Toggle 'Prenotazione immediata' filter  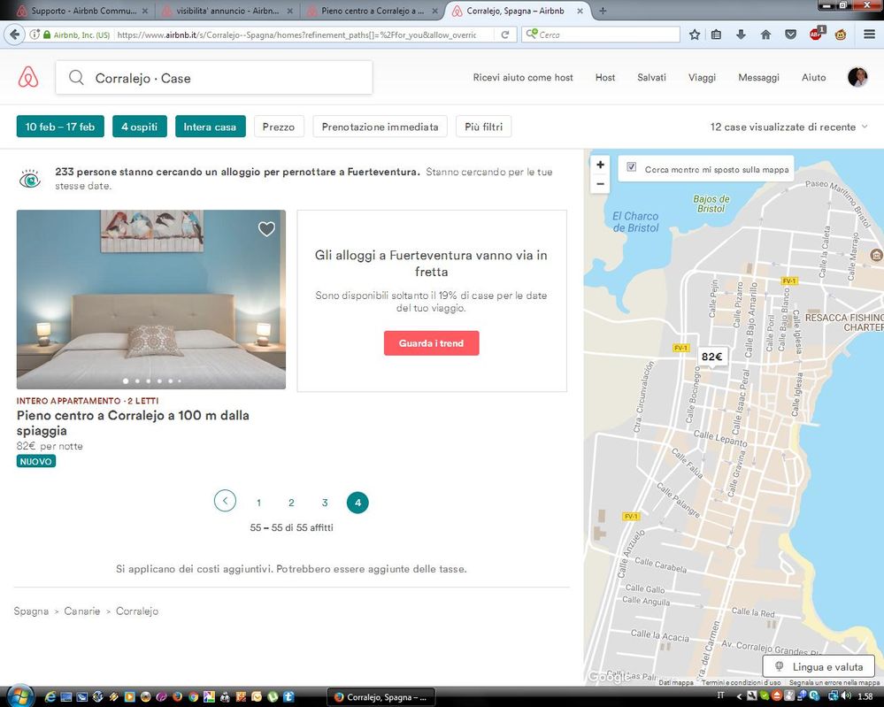tap(380, 127)
